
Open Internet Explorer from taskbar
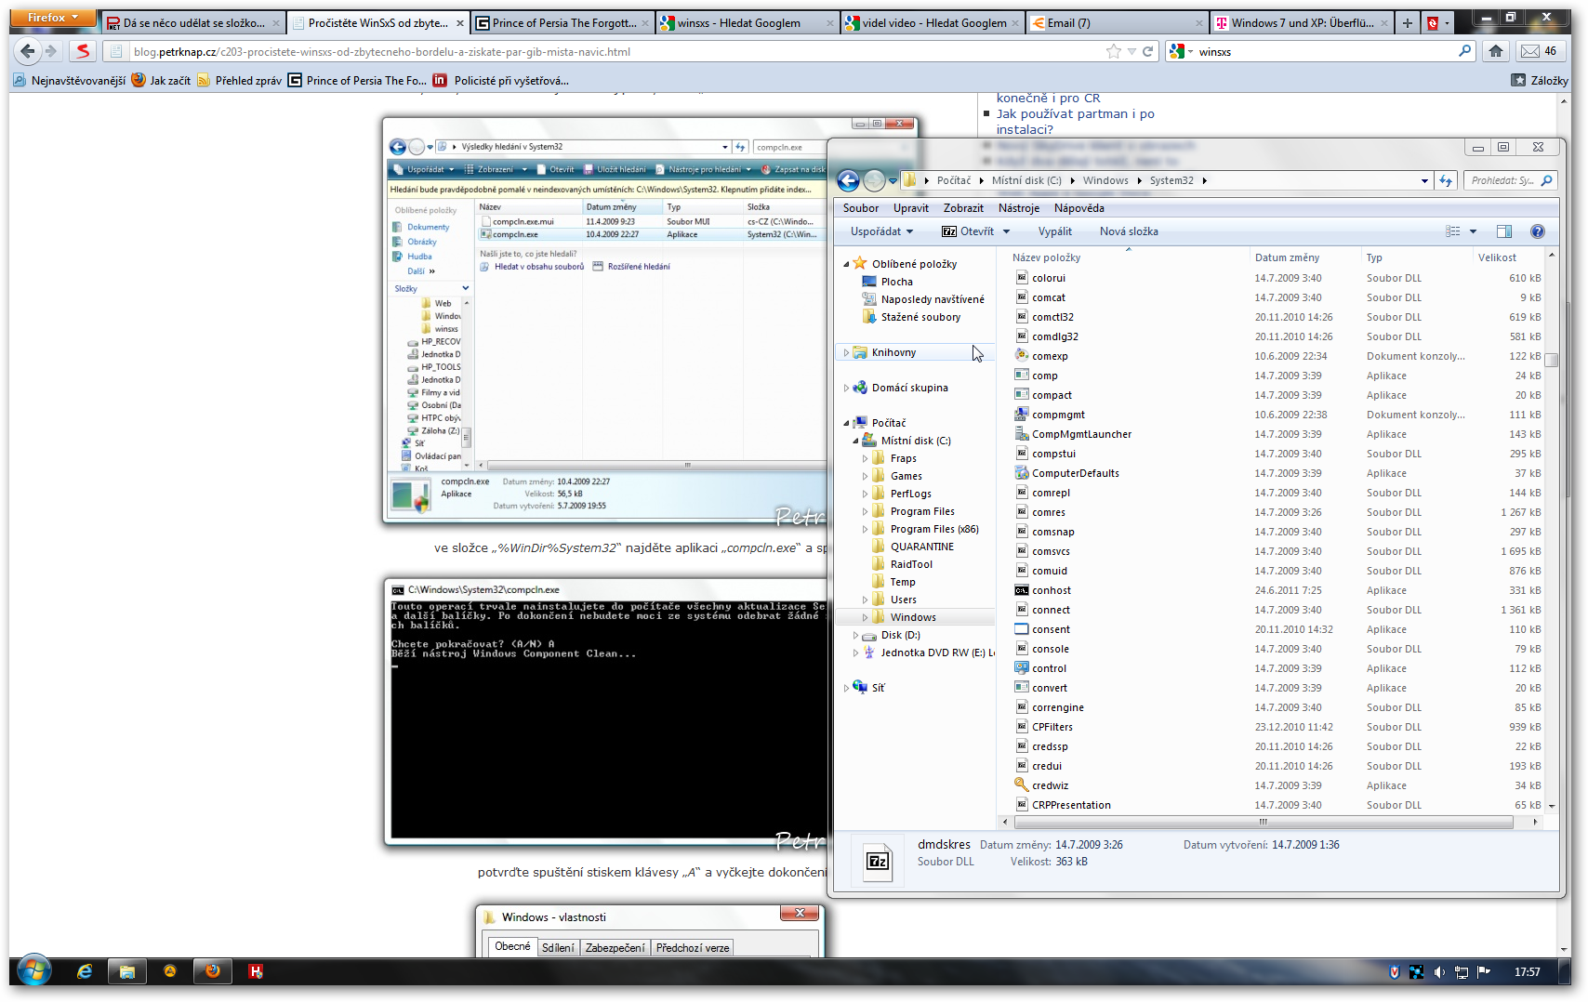point(85,971)
